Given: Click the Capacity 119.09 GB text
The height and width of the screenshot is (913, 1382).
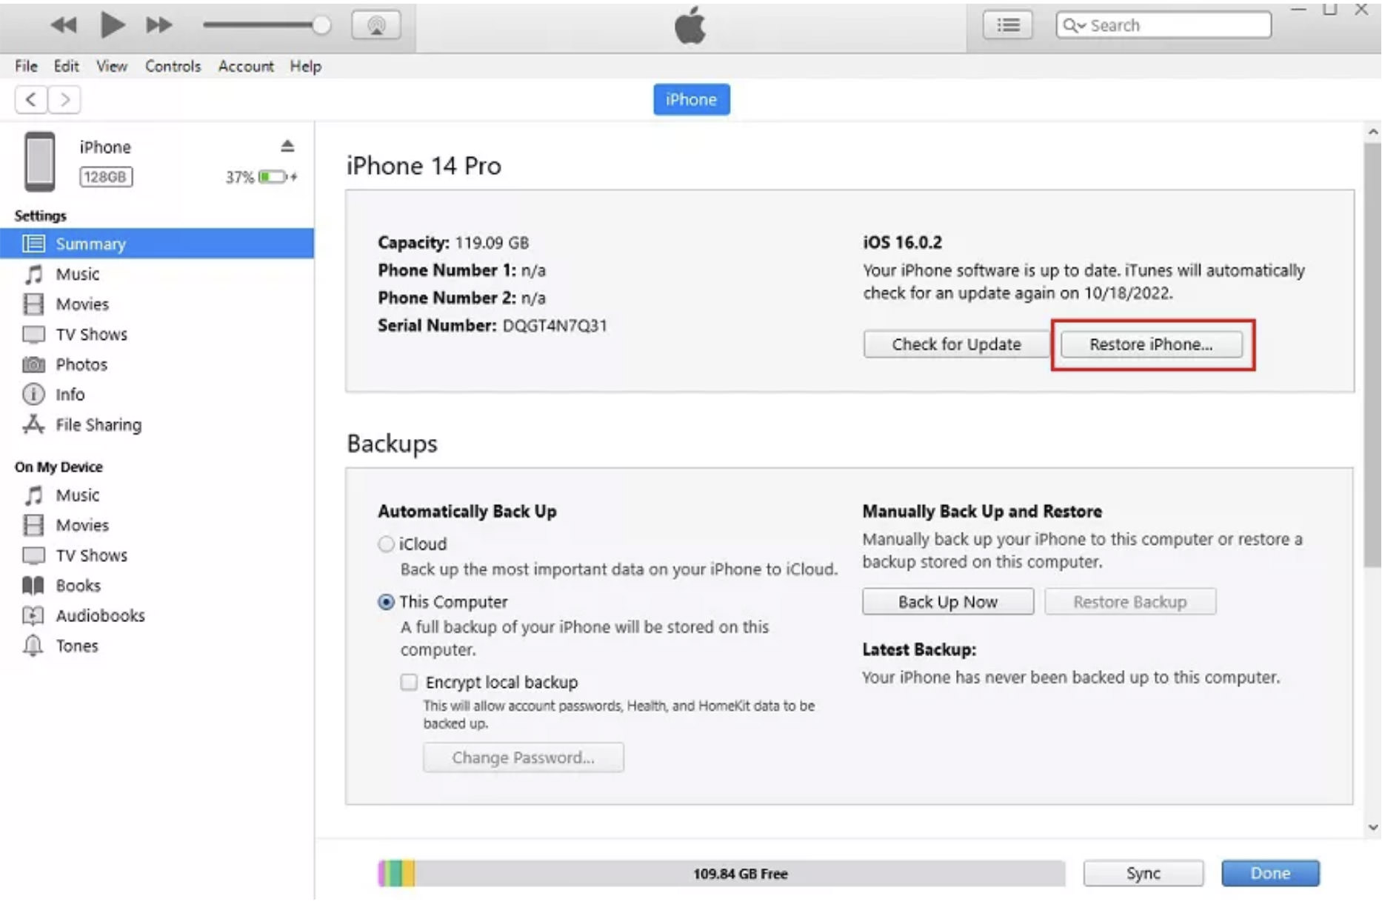Looking at the screenshot, I should tap(453, 243).
